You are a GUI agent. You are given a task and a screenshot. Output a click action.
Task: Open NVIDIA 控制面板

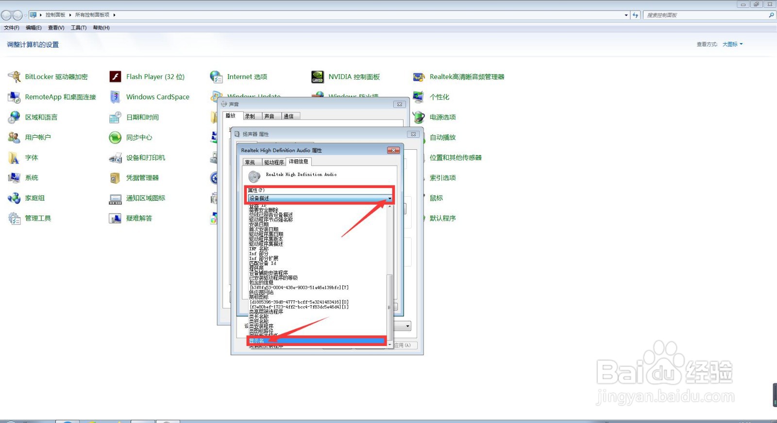(x=346, y=77)
